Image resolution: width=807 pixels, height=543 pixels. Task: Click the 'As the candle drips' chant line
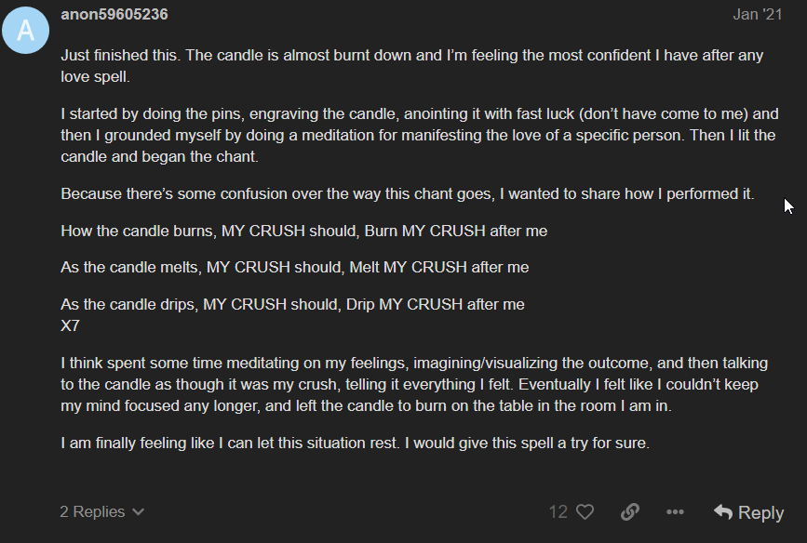click(x=292, y=304)
